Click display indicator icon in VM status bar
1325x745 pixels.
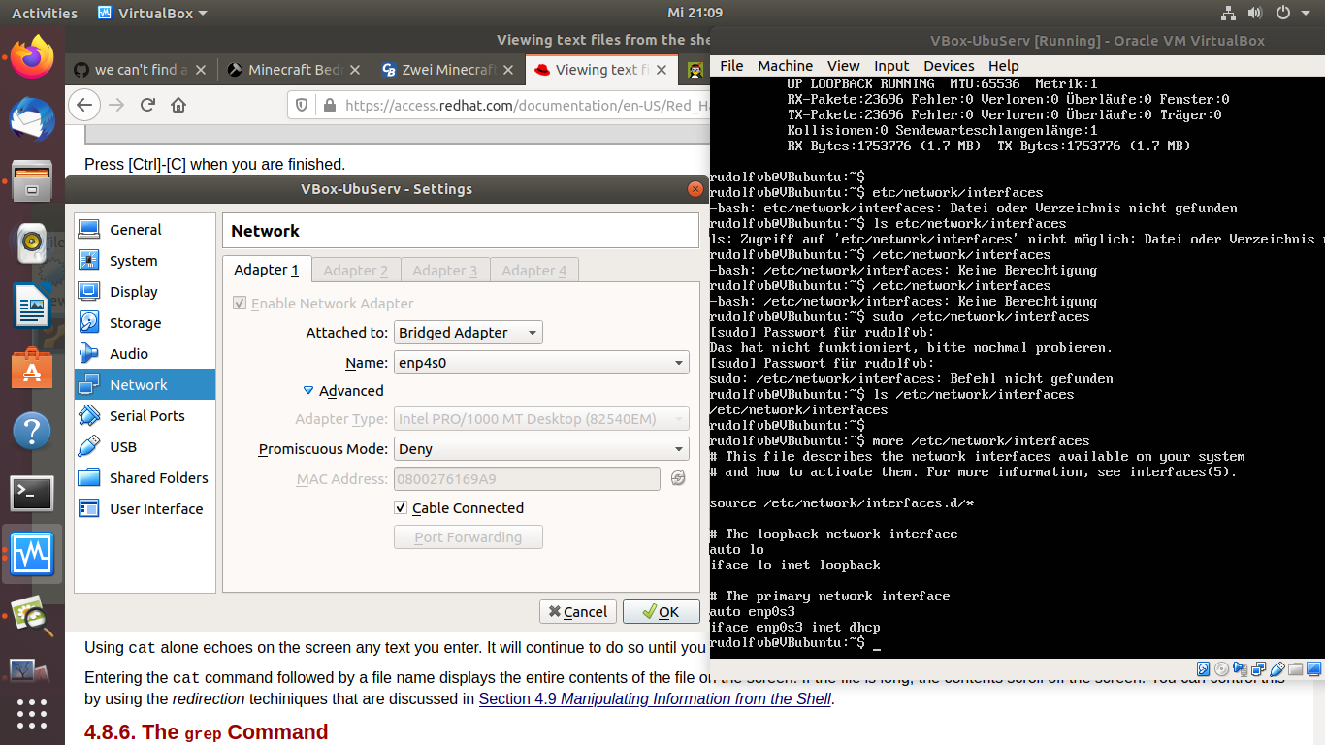click(x=1314, y=669)
